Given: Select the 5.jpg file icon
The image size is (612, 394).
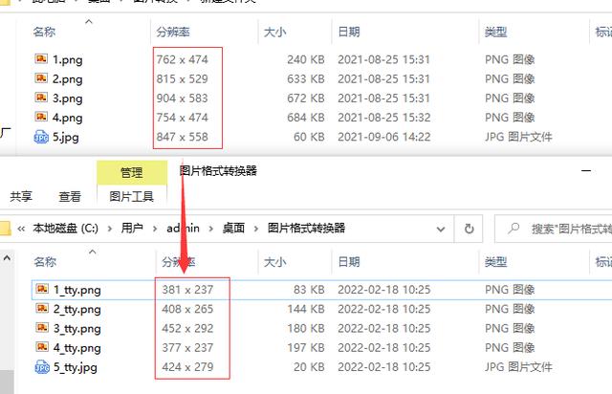Looking at the screenshot, I should [41, 137].
